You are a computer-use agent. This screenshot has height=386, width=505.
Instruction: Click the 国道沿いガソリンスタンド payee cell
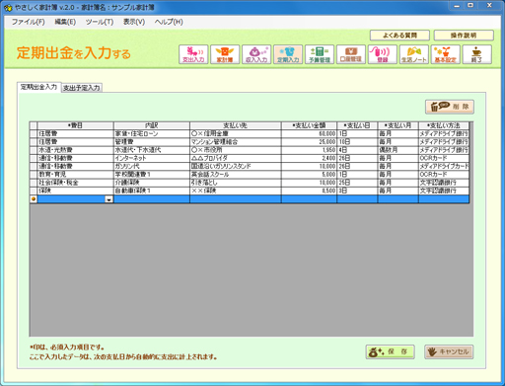click(x=236, y=166)
